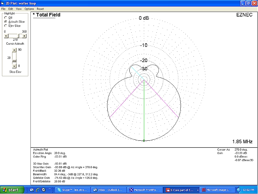Click the Slice Elev up arrow

14,50
